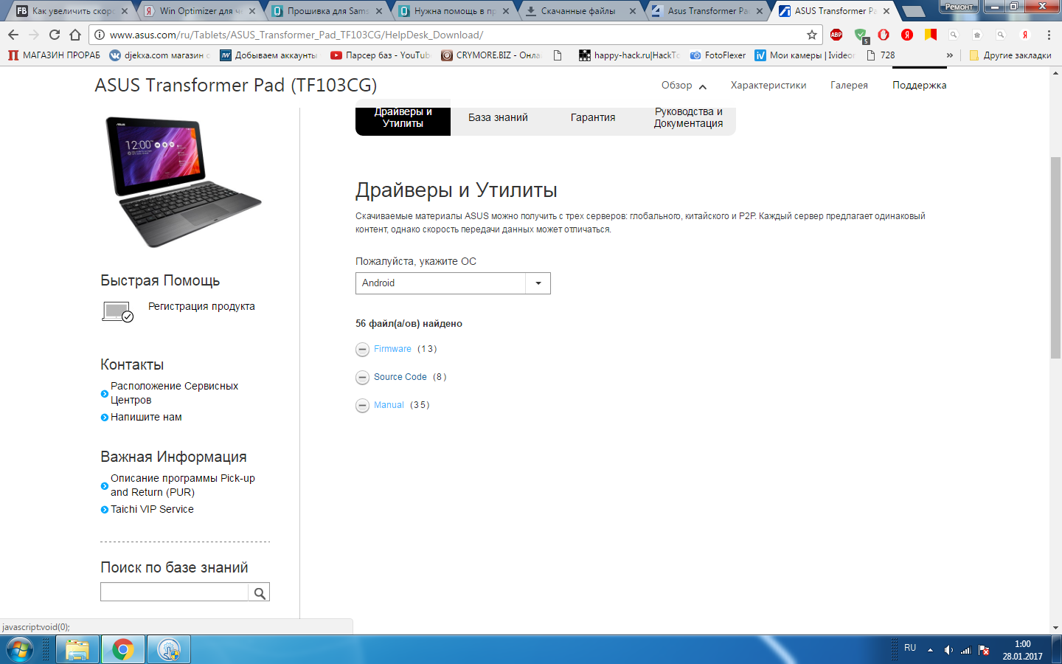Go to the Галерея section
Image resolution: width=1062 pixels, height=664 pixels.
[849, 86]
